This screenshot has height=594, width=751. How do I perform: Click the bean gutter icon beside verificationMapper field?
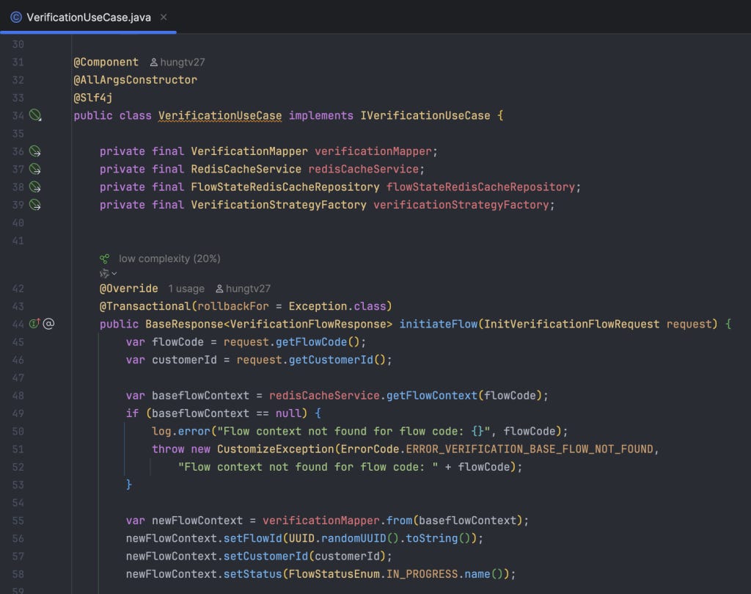[35, 151]
